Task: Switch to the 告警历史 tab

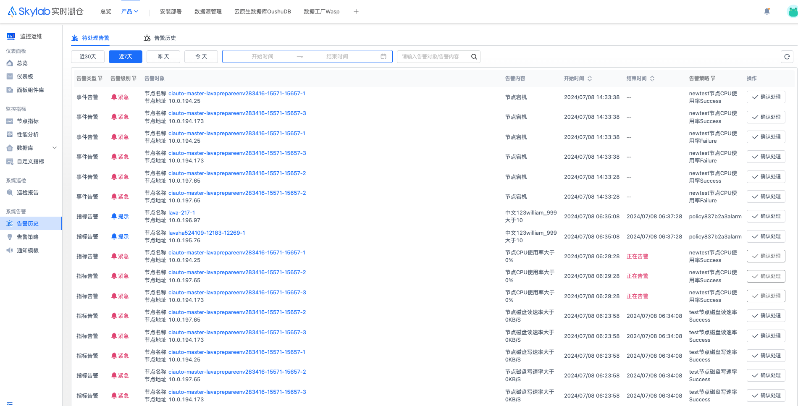Action: coord(160,38)
